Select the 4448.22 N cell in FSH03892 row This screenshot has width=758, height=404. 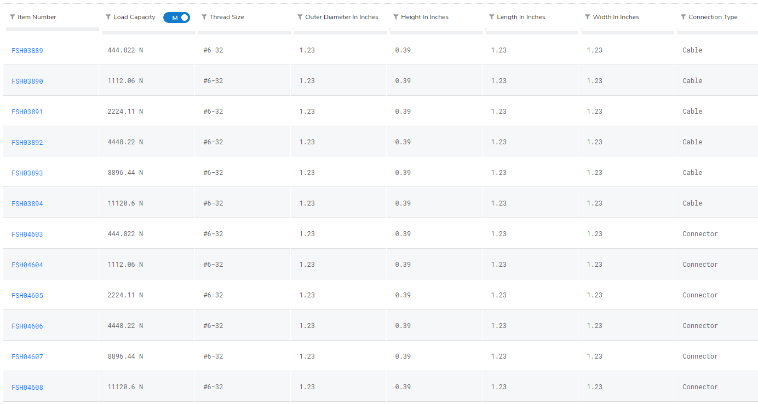tap(125, 142)
